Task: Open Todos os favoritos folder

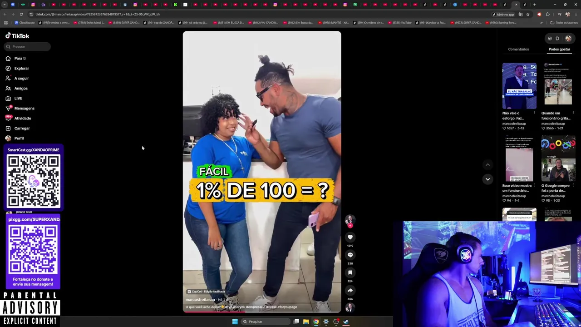Action: click(564, 23)
